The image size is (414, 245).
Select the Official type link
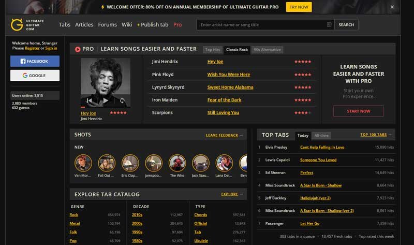coord(201,224)
